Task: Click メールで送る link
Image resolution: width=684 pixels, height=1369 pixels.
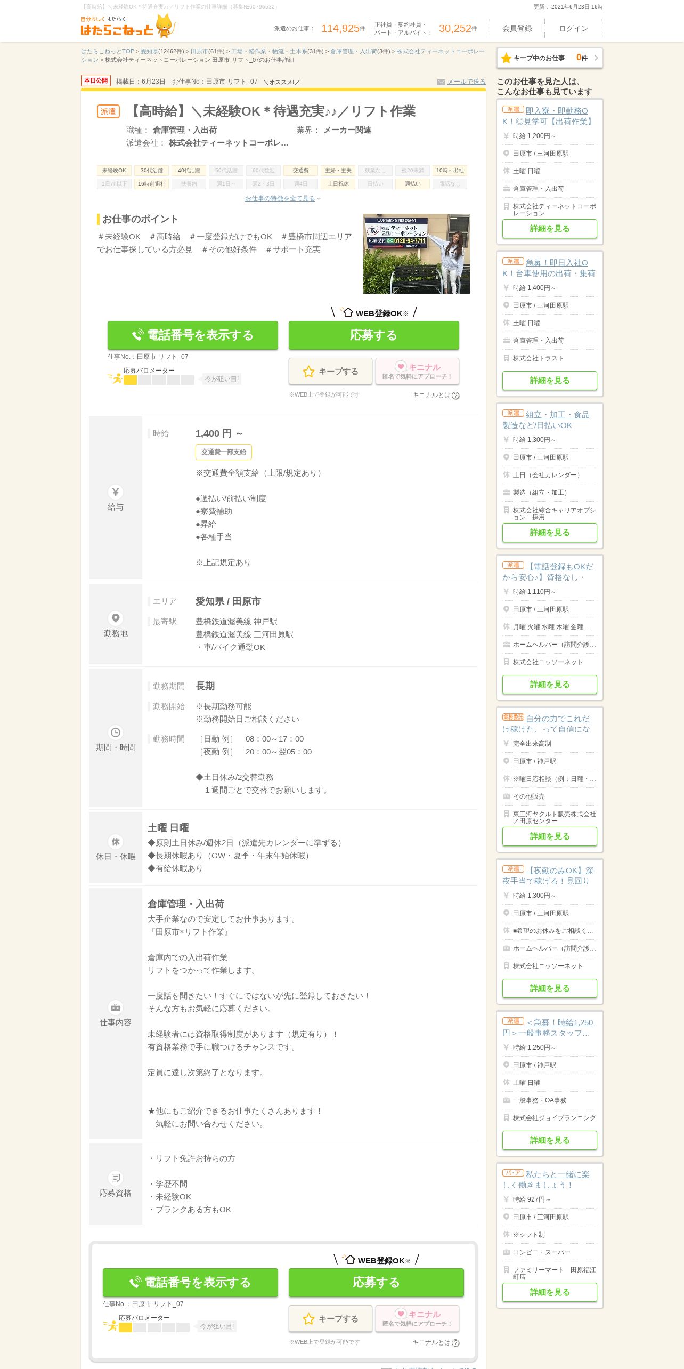Action: click(466, 82)
